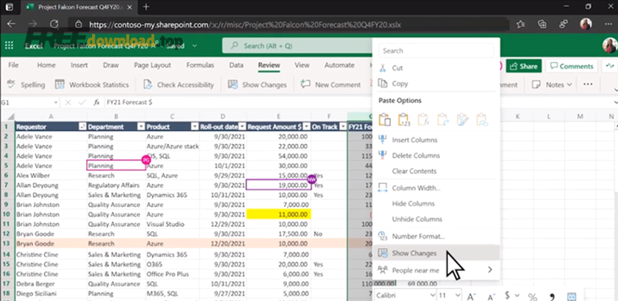
Task: Click the Select All corner triangle
Action: 10,117
